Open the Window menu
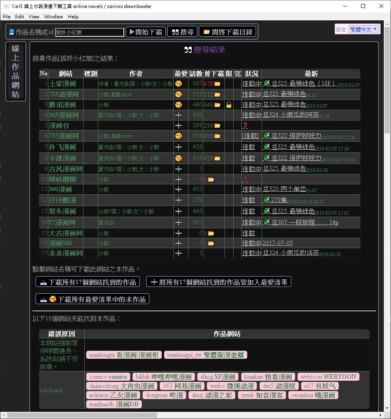391x419 pixels. point(54,17)
